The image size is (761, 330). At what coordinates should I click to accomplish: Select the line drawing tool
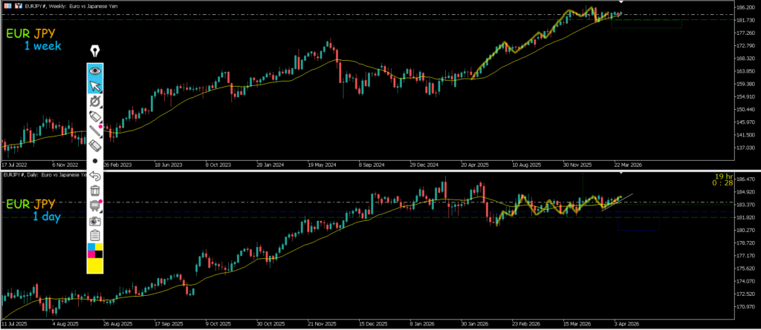[x=95, y=131]
